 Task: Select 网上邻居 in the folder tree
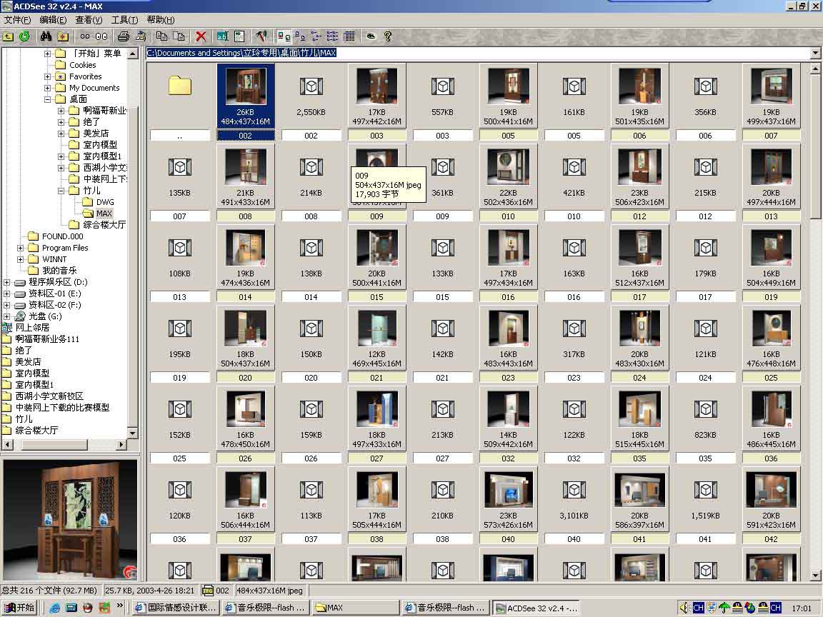coord(32,327)
